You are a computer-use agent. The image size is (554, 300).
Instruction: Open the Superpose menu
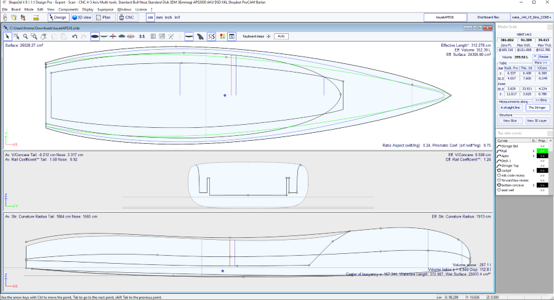[105, 10]
